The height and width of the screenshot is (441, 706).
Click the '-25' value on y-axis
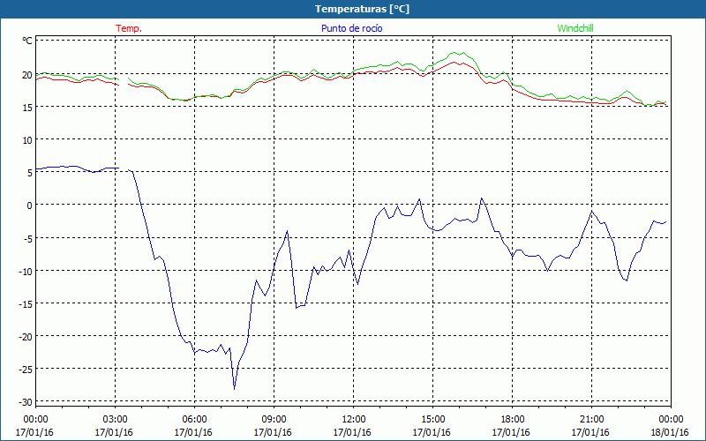(26, 370)
